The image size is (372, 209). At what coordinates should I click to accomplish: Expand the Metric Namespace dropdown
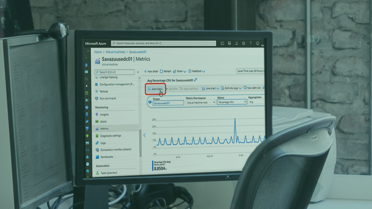(201, 102)
